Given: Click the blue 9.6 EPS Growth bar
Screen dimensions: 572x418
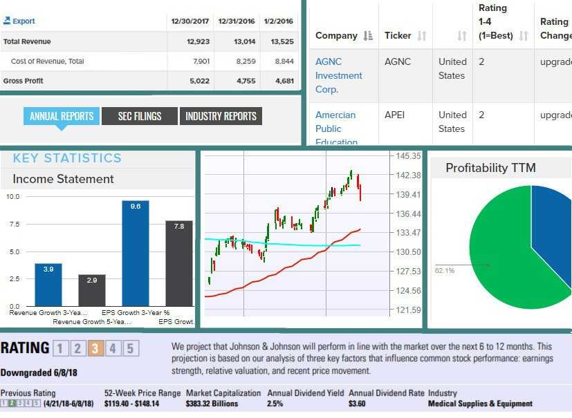Looking at the screenshot, I should point(136,254).
